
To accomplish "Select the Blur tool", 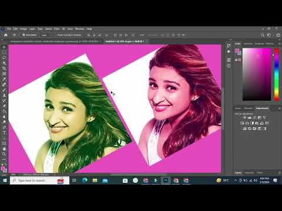I will 4,117.
